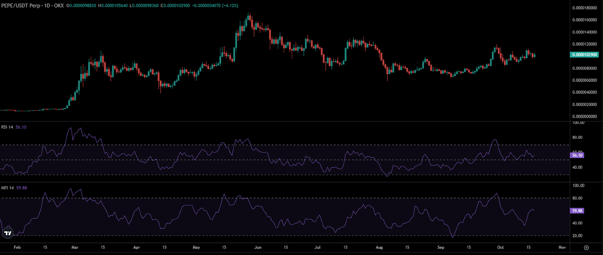
Task: Select the teal current price tag 0.0000102900
Action: coord(585,55)
